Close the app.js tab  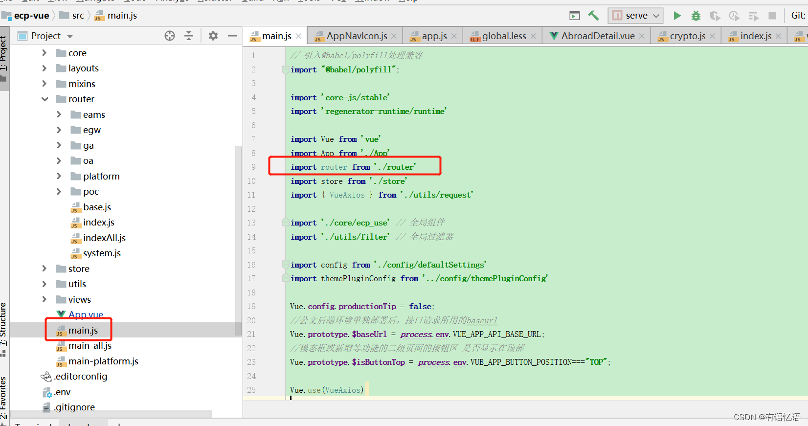point(454,36)
